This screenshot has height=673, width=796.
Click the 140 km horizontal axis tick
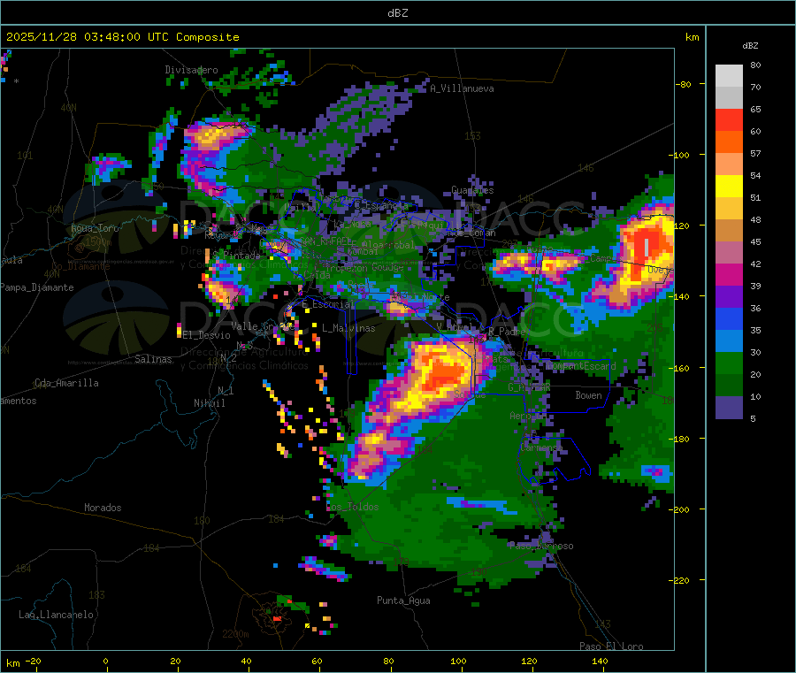coord(600,661)
